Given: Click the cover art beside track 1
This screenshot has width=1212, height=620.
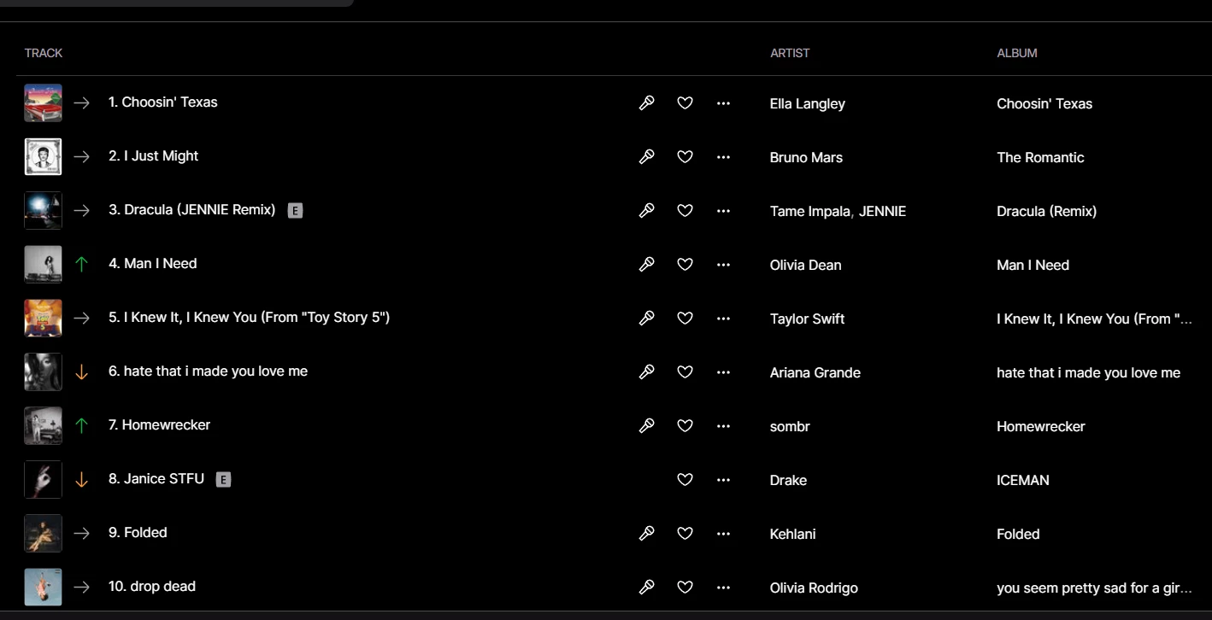Looking at the screenshot, I should 43,102.
